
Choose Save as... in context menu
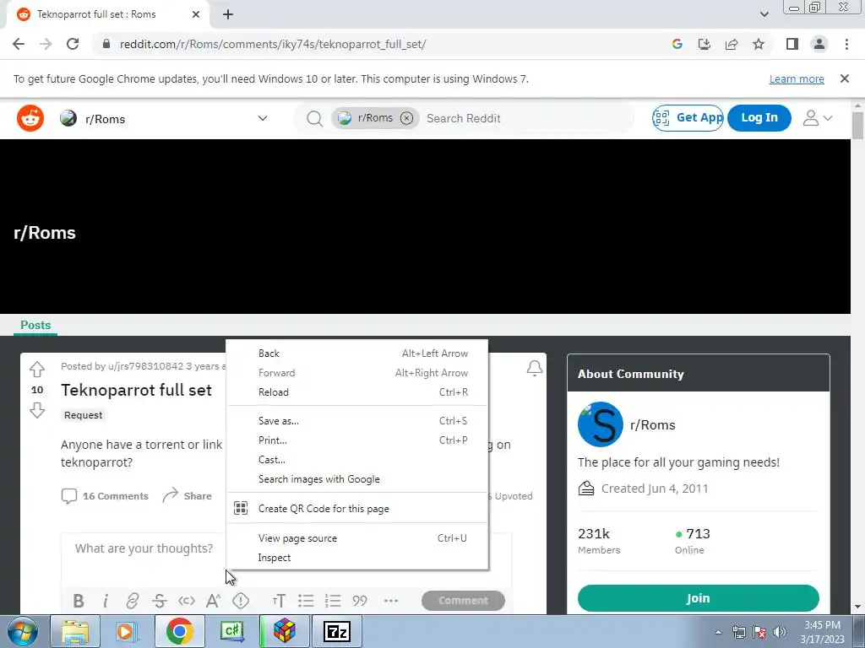coord(357,421)
